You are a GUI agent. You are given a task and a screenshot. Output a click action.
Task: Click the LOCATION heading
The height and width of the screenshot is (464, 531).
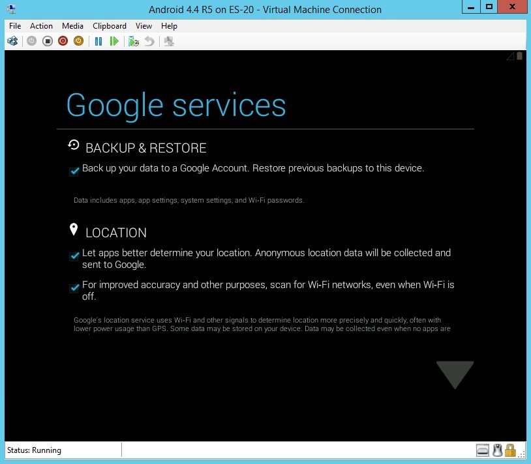pos(116,233)
